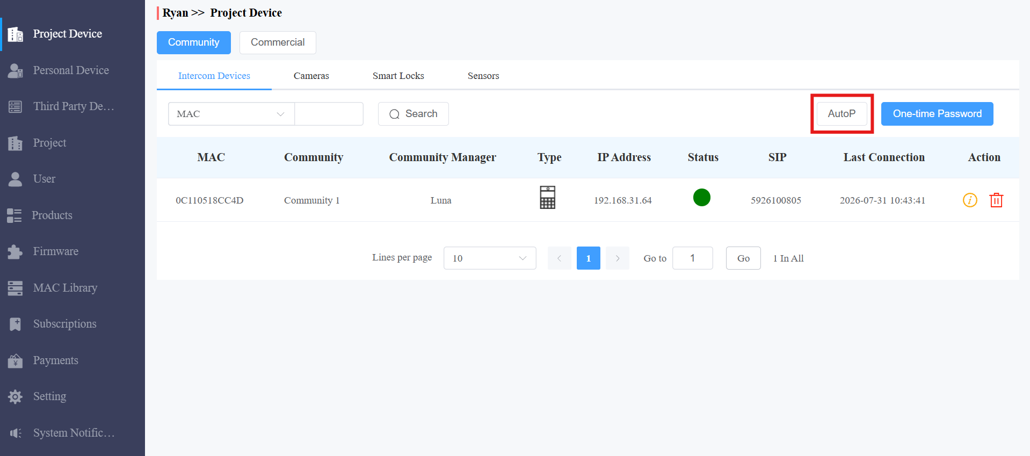Open Products menu label in sidebar
Image resolution: width=1030 pixels, height=456 pixels.
pos(52,215)
